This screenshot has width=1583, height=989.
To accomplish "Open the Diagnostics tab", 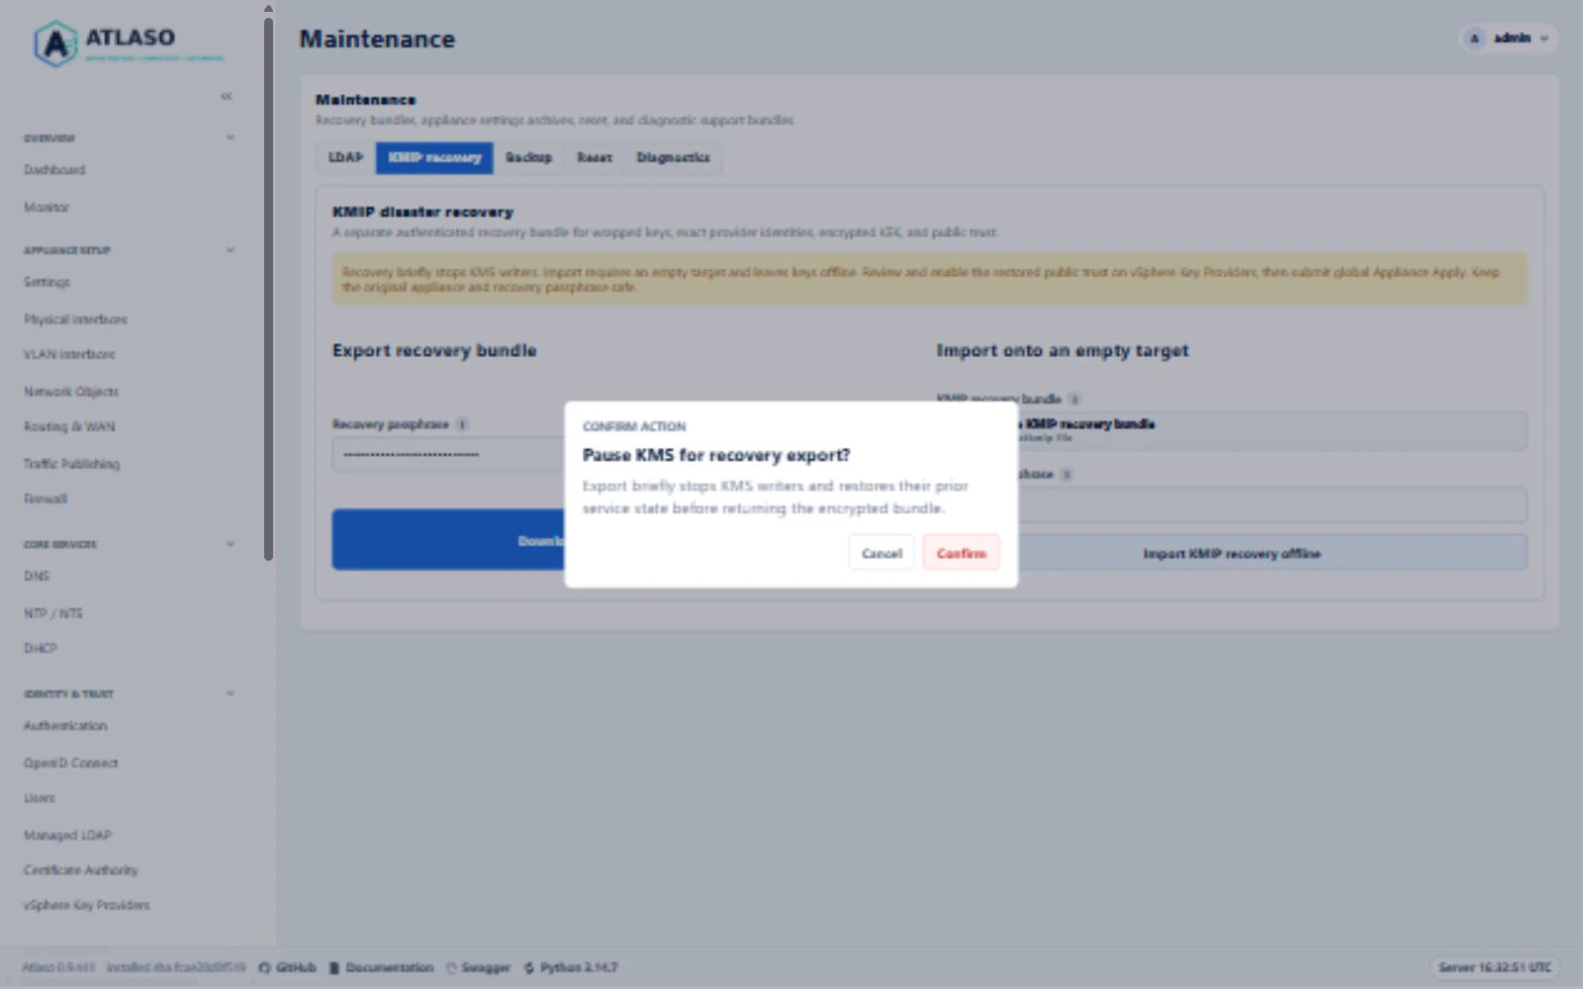I will coord(673,157).
